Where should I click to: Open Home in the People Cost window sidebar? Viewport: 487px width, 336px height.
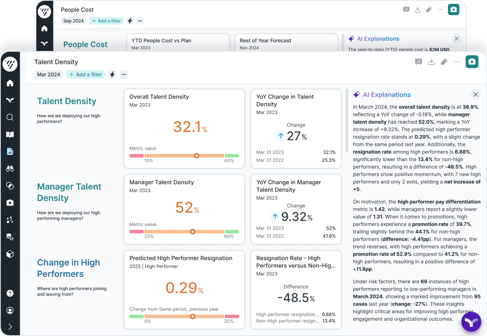tap(44, 28)
